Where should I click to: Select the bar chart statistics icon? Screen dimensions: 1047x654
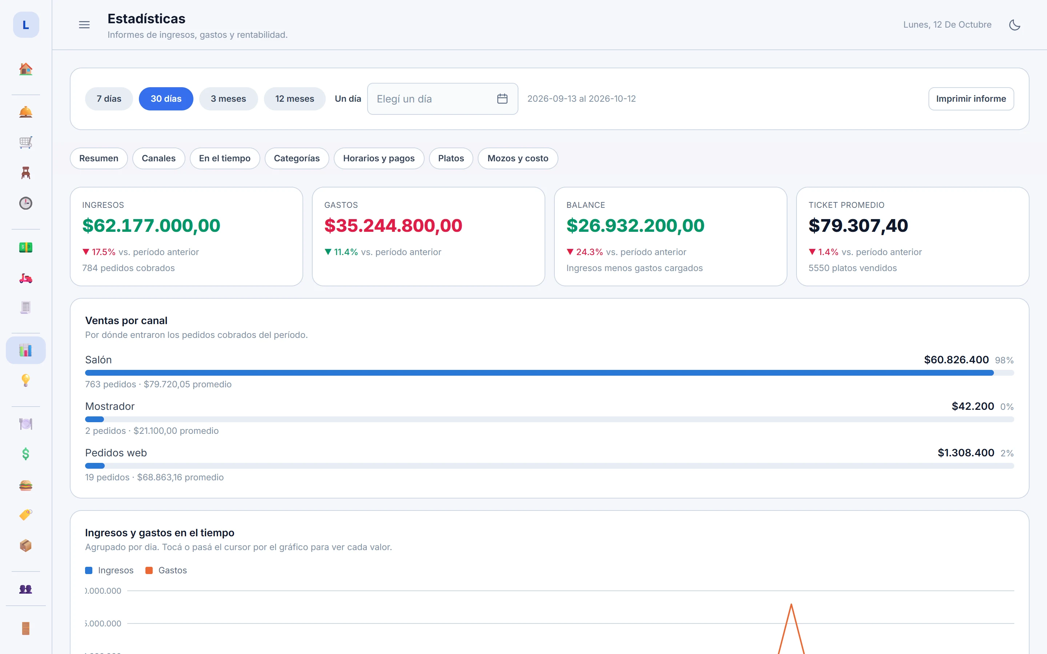point(25,350)
